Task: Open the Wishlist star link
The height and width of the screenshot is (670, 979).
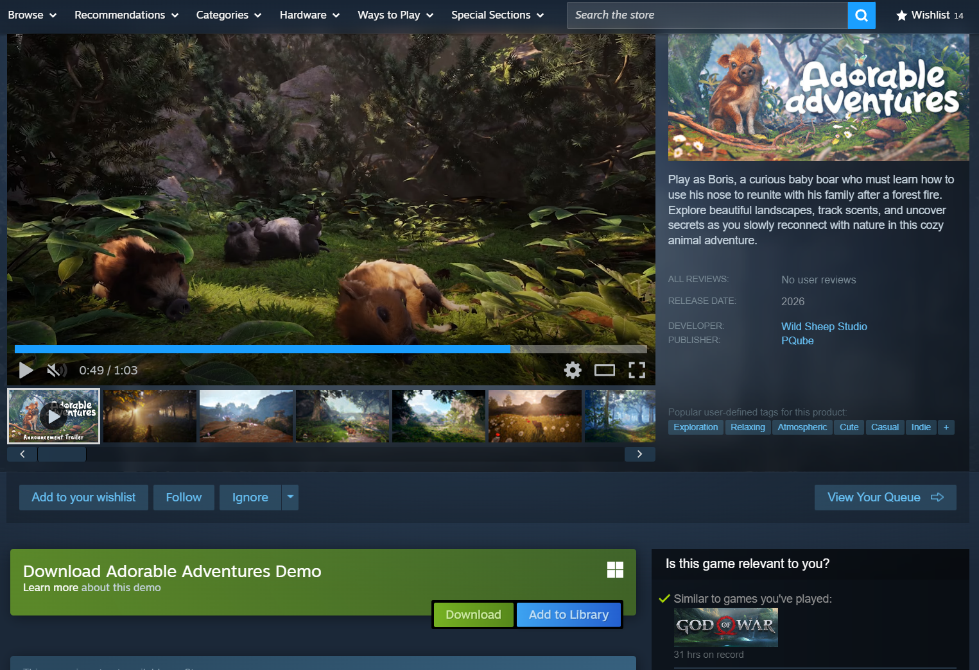Action: (930, 15)
